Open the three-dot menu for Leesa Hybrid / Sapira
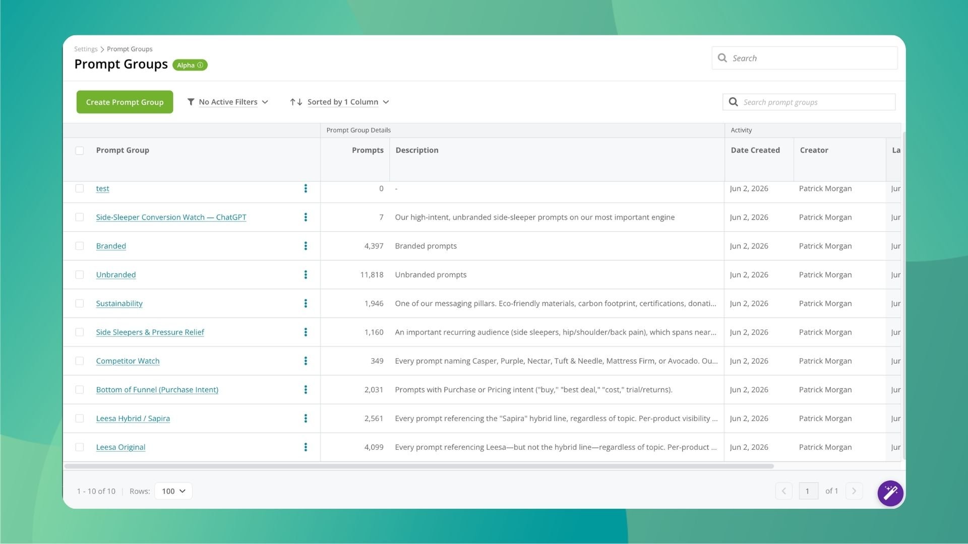The width and height of the screenshot is (968, 544). [306, 418]
